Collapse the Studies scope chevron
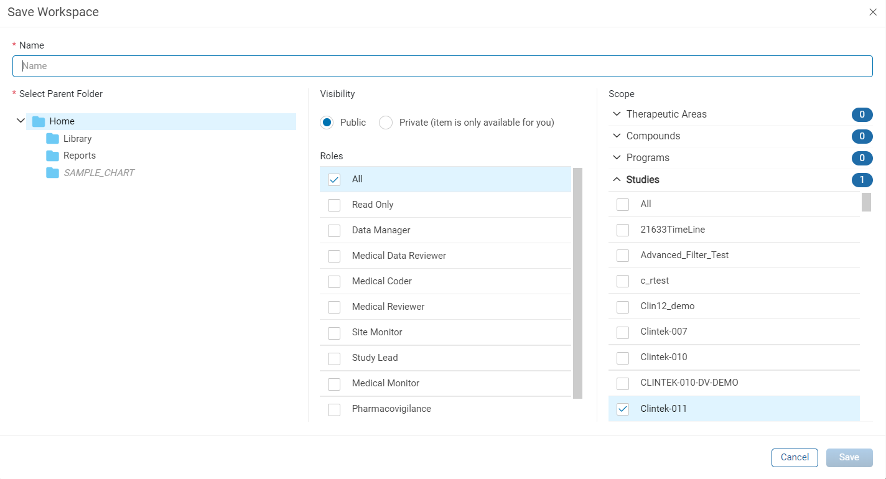 617,179
